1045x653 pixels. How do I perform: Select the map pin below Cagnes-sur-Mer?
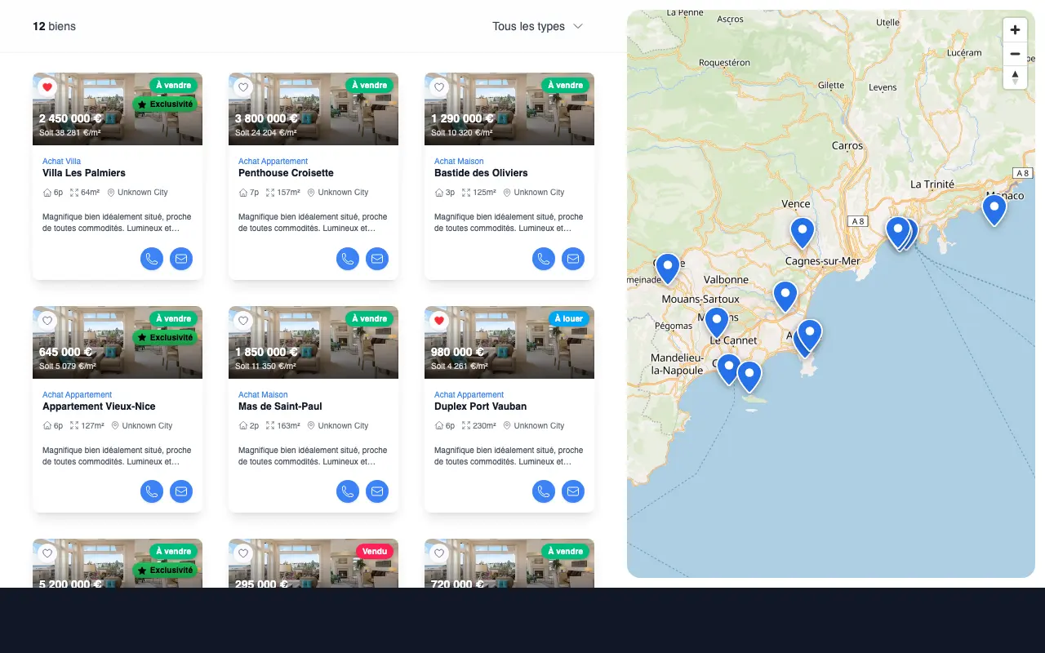[x=785, y=296]
